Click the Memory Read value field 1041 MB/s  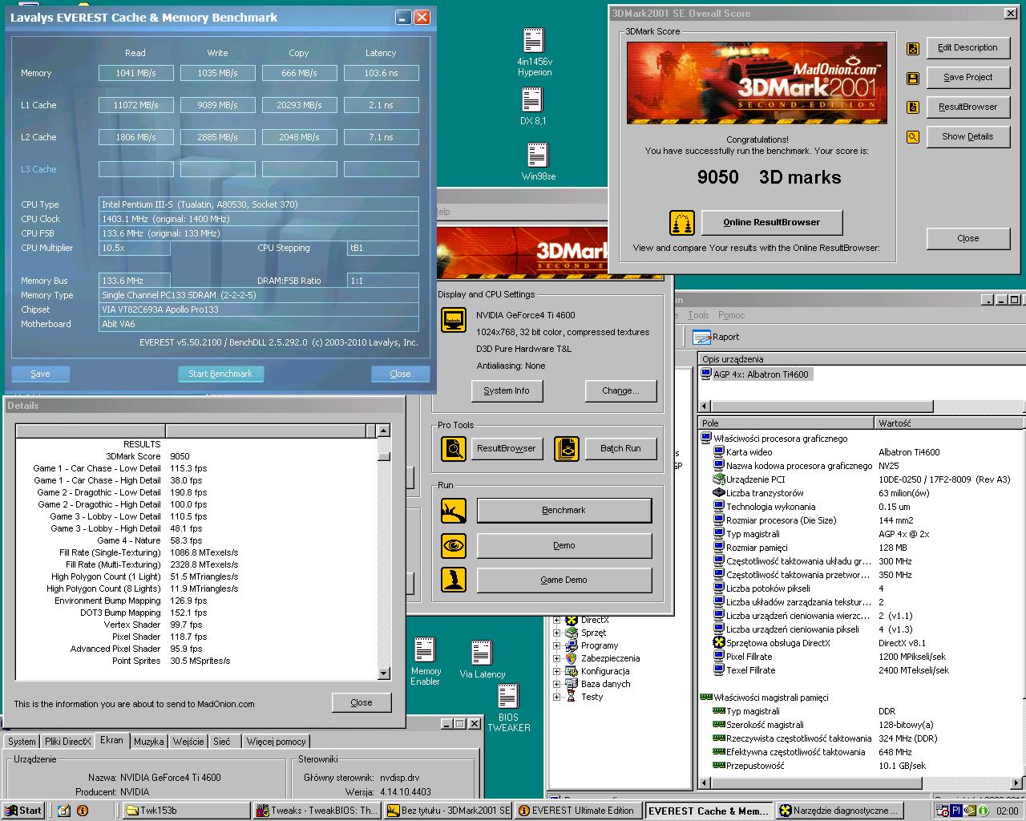[135, 73]
